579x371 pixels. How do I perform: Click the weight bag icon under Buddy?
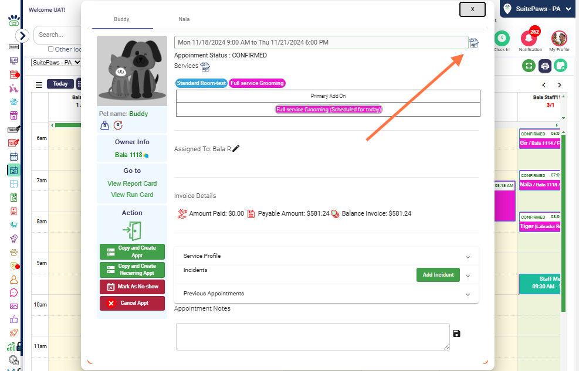pyautogui.click(x=105, y=125)
